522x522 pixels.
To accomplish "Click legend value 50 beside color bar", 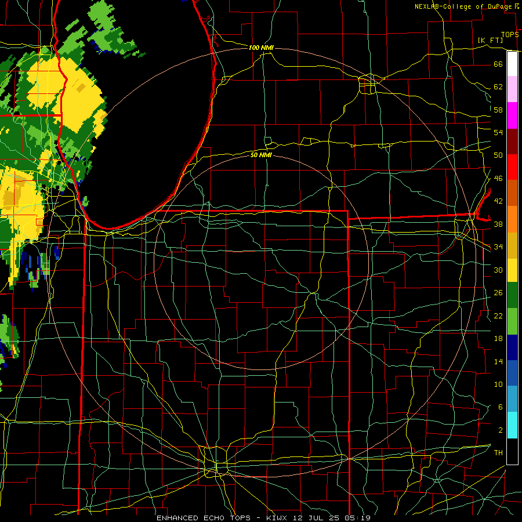I will 498,155.
